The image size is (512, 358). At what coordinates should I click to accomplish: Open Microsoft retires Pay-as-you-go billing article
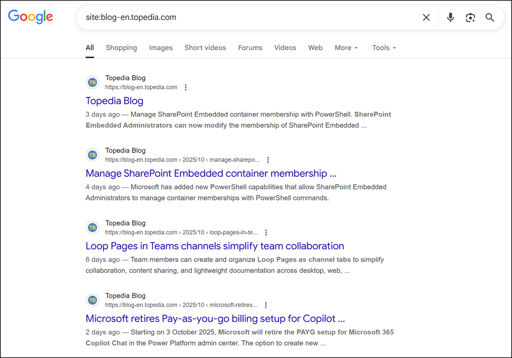[x=215, y=319]
